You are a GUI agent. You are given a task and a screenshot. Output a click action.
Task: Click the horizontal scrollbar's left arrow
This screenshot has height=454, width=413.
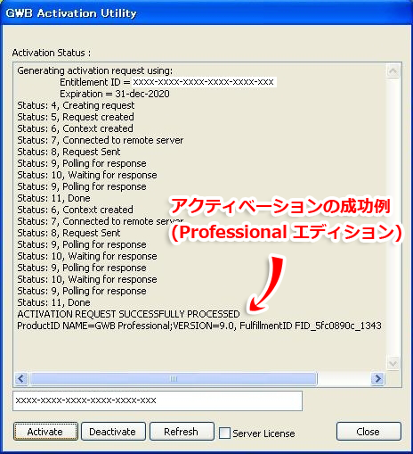(x=21, y=379)
